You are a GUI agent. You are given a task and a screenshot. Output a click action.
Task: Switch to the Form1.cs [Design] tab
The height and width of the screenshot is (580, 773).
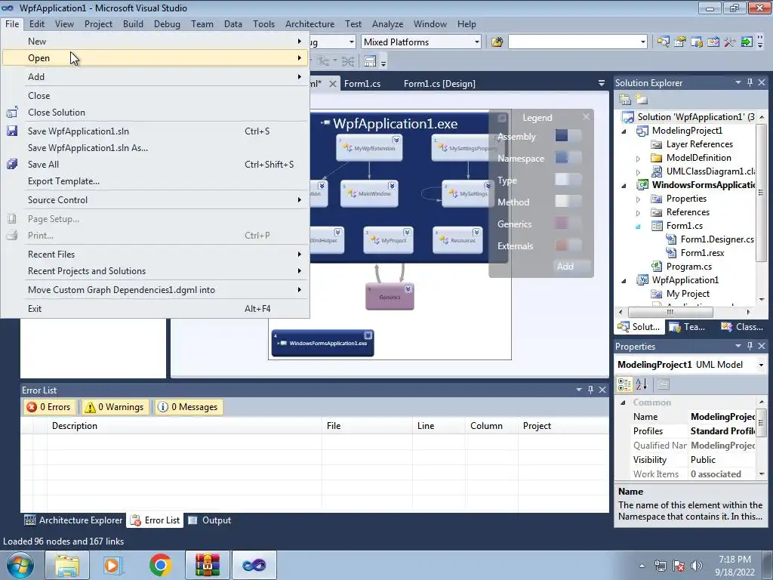pyautogui.click(x=439, y=84)
